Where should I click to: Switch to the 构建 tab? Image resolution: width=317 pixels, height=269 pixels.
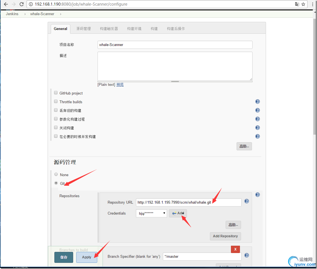(154, 29)
